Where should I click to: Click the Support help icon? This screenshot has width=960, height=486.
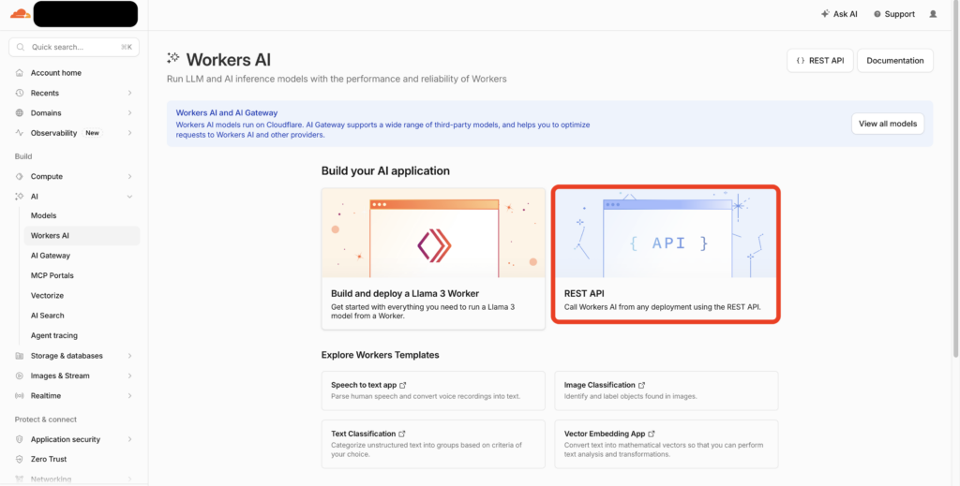pyautogui.click(x=877, y=14)
